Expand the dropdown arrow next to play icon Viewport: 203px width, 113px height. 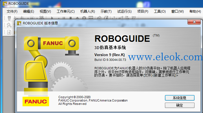pos(59,18)
